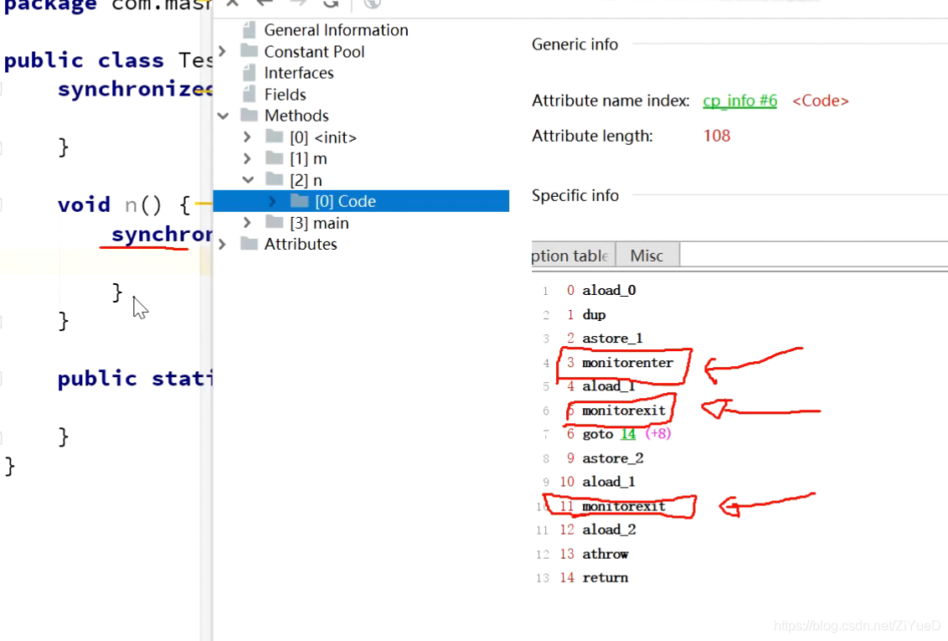The height and width of the screenshot is (641, 948).
Task: Collapse the [2] n method node
Action: [248, 179]
